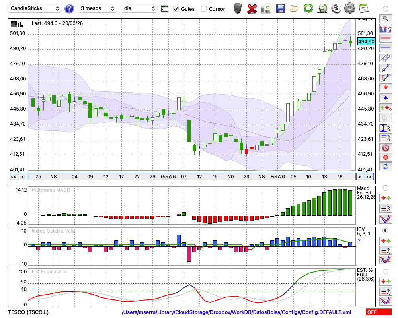Click the << rewind button under chart
Screen dimensions: 398x318
click(14, 177)
